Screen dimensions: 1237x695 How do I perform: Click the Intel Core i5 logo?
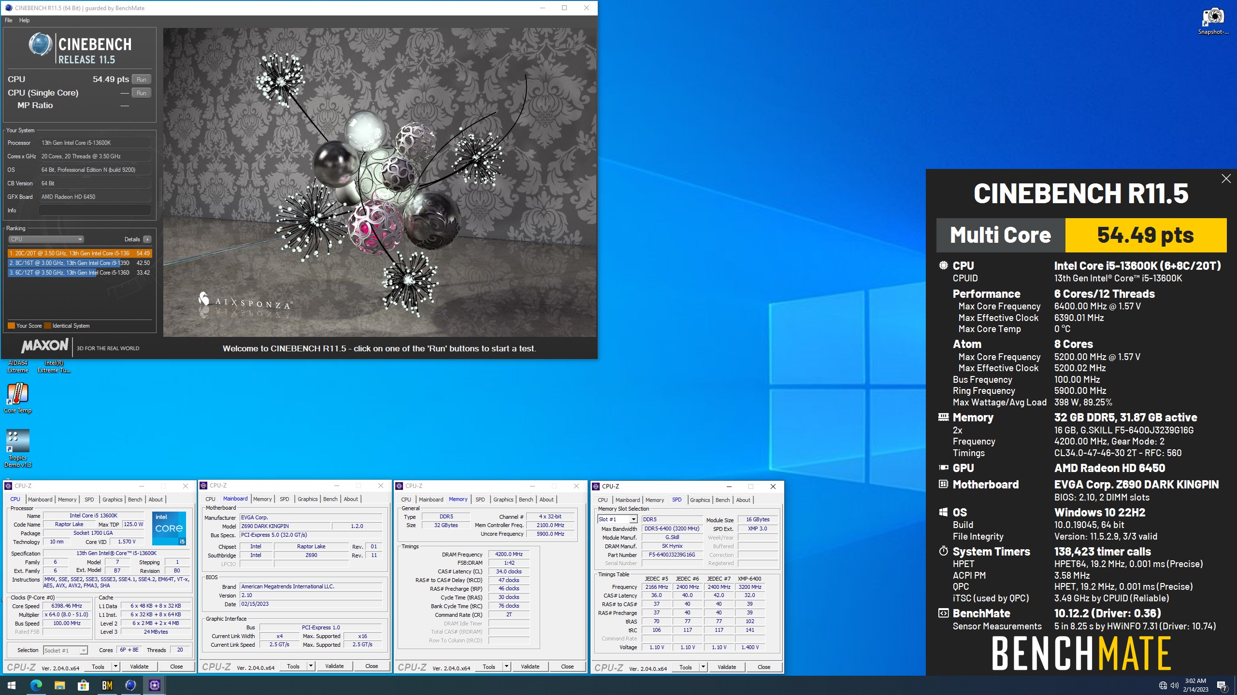coord(169,528)
